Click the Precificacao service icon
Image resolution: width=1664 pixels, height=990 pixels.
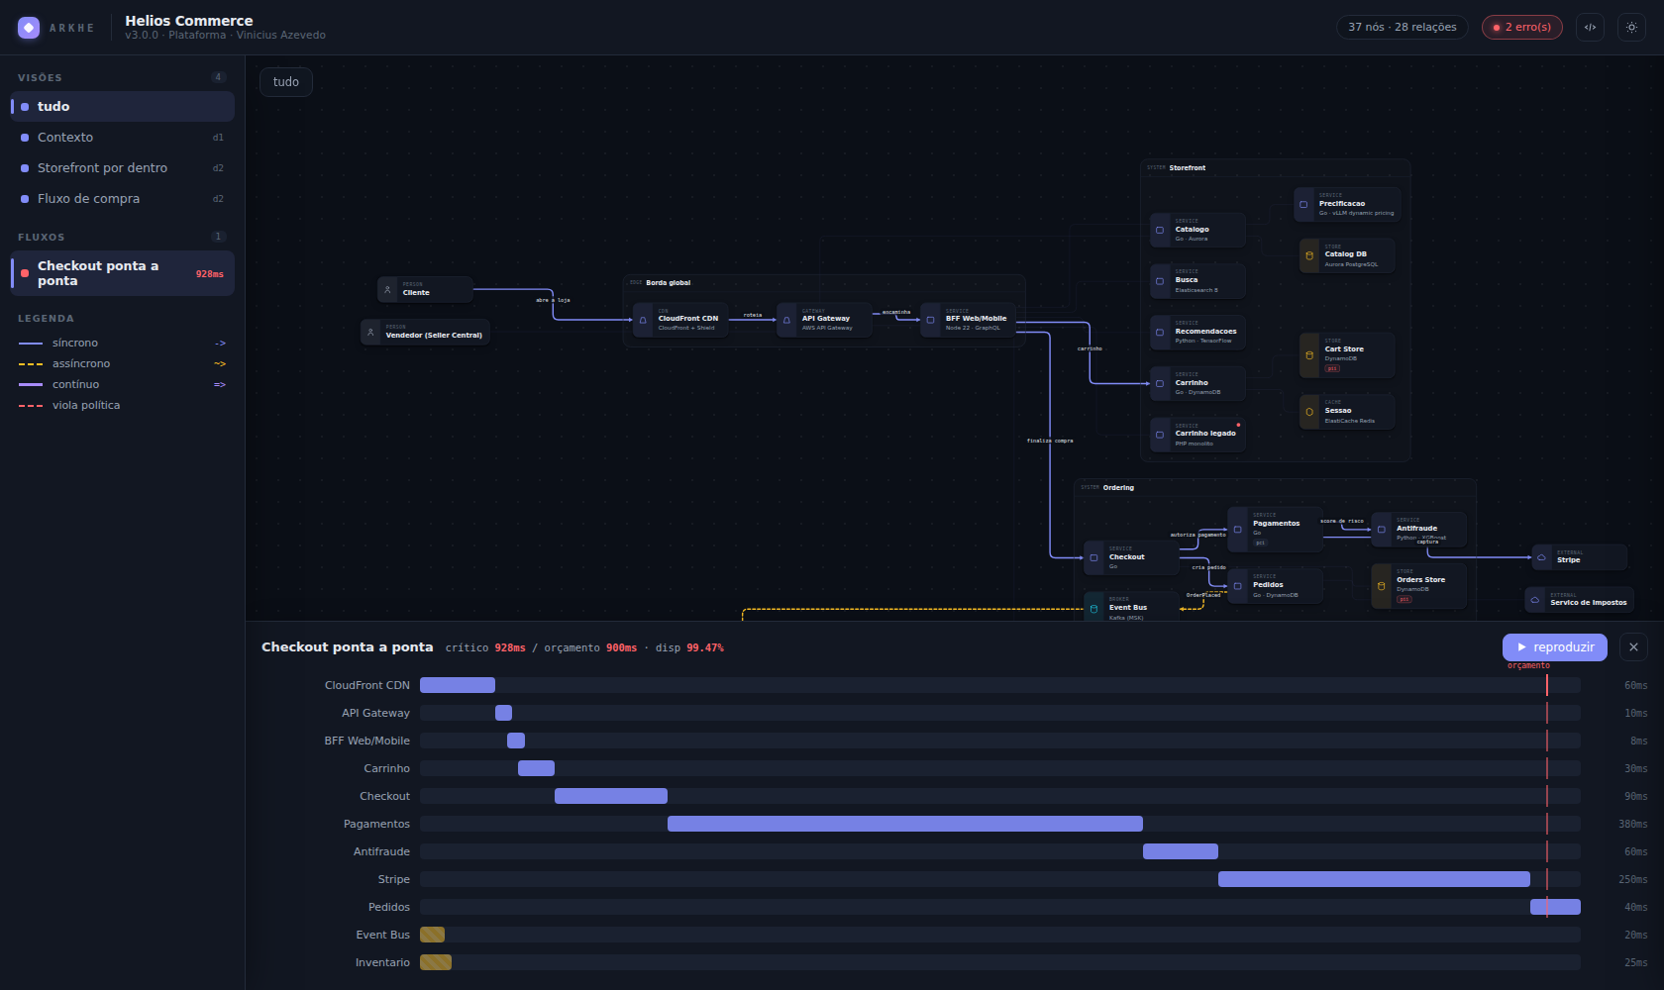pos(1303,205)
